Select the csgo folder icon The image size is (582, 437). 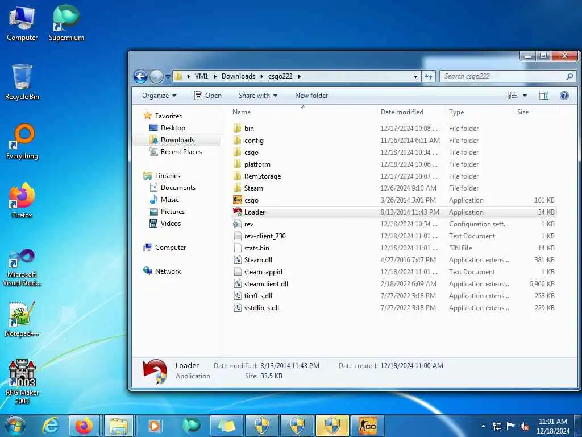[x=237, y=152]
